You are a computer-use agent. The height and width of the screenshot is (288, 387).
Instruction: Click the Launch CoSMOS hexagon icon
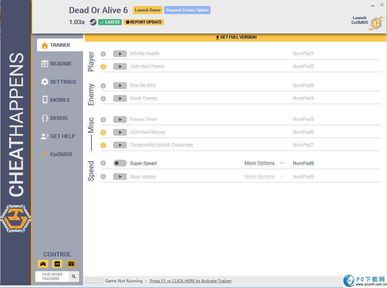point(376,23)
